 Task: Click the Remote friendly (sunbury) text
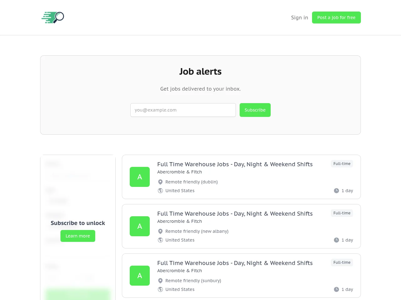click(x=193, y=281)
